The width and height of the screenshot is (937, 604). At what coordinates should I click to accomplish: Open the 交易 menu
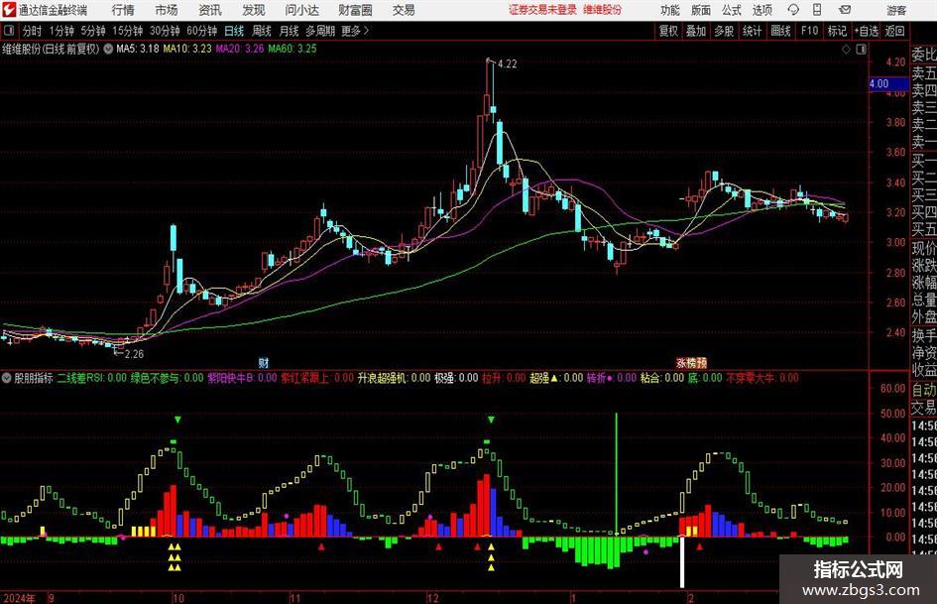pyautogui.click(x=404, y=10)
